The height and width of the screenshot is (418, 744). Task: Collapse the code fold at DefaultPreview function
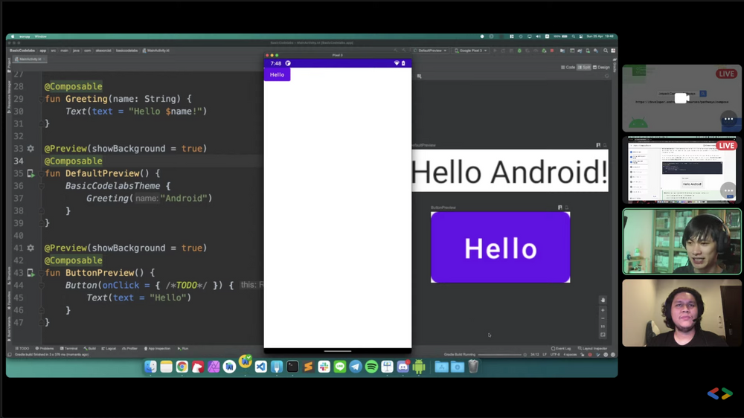pyautogui.click(x=41, y=174)
